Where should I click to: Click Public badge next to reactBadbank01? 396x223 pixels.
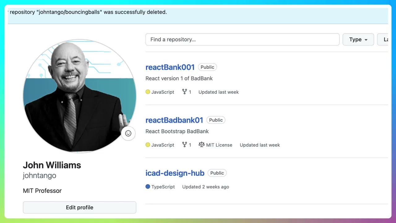[x=216, y=120]
